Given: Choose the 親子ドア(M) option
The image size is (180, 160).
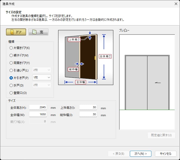Looking at the screenshot, I should click(x=19, y=55).
